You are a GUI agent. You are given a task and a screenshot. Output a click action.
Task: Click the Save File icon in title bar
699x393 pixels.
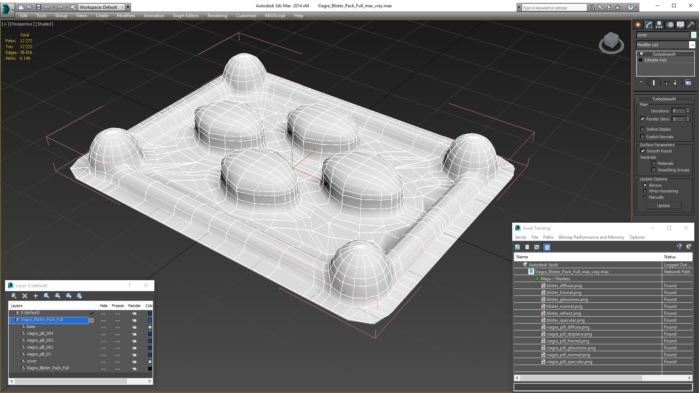click(x=39, y=7)
